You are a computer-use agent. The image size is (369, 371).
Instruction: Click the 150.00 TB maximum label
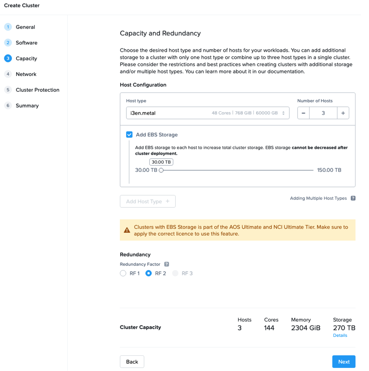(x=329, y=170)
